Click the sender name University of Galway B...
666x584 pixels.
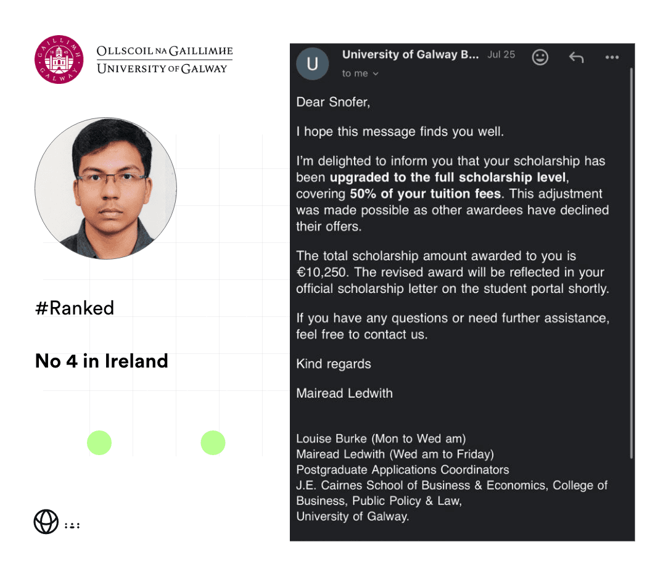pyautogui.click(x=410, y=54)
